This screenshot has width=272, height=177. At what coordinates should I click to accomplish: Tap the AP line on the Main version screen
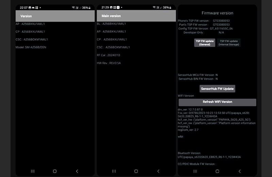coord(112,31)
